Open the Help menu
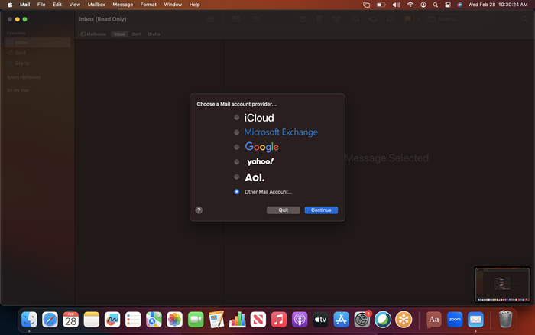The width and height of the screenshot is (535, 335). point(194,5)
